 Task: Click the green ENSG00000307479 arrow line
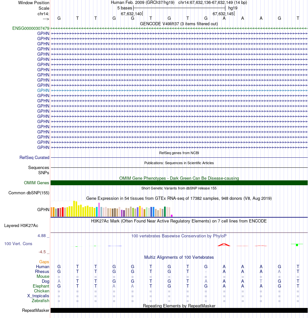click(x=179, y=28)
